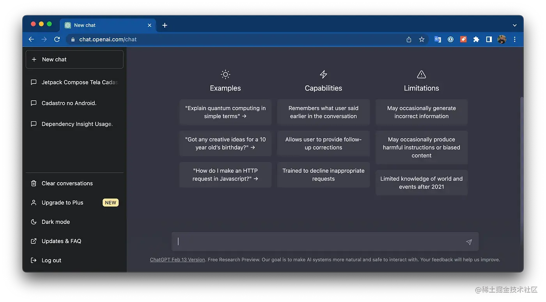The width and height of the screenshot is (546, 302).
Task: Open Updates & FAQ
Action: pyautogui.click(x=74, y=241)
